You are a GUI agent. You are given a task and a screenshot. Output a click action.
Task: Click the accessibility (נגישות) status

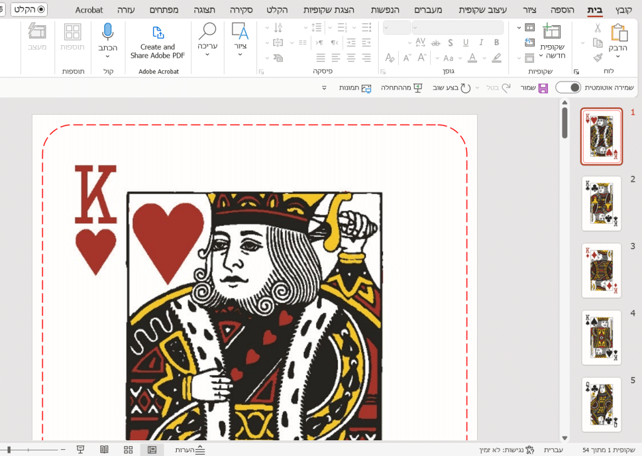[507, 450]
